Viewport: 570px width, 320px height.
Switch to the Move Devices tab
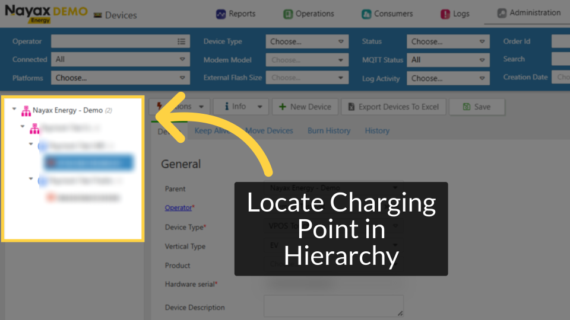click(269, 130)
